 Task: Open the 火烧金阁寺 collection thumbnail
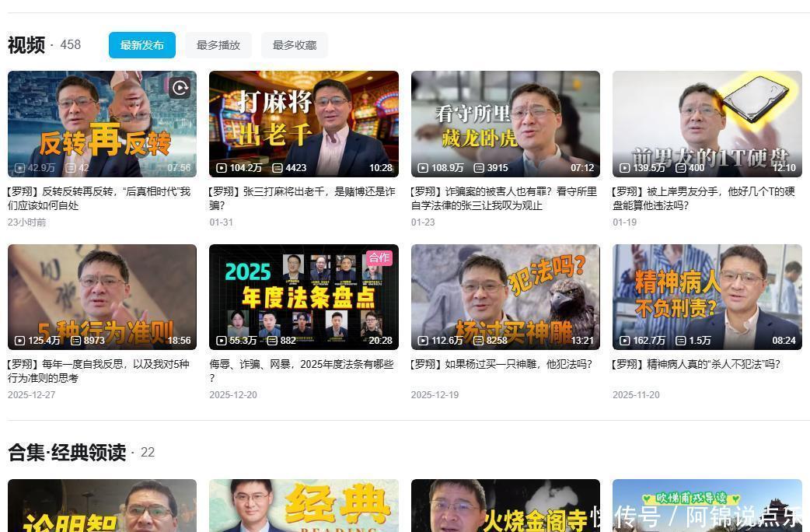coord(505,506)
